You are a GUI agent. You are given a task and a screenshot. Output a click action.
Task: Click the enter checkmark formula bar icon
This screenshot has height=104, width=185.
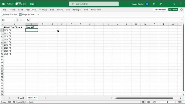tap(24, 20)
